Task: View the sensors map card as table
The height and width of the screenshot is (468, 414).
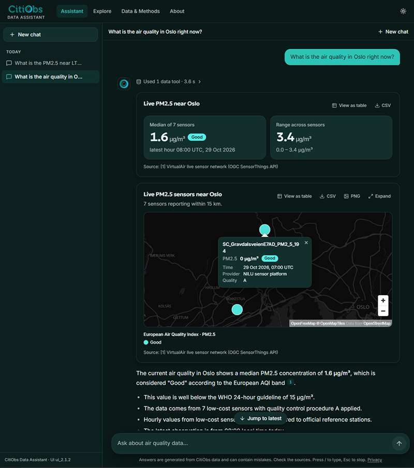Action: 294,196
